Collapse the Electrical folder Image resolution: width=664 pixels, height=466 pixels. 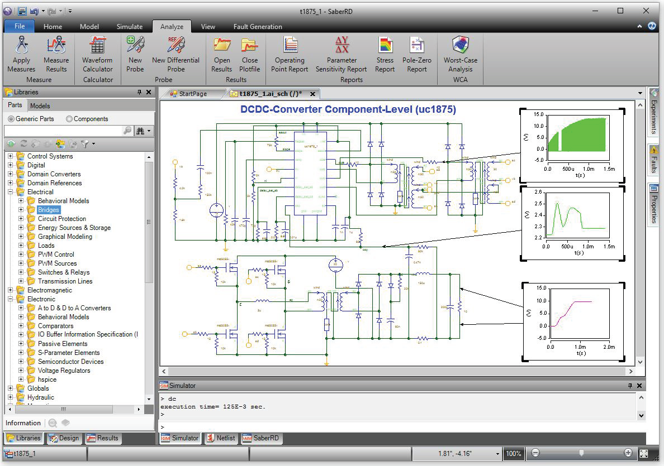pyautogui.click(x=10, y=191)
